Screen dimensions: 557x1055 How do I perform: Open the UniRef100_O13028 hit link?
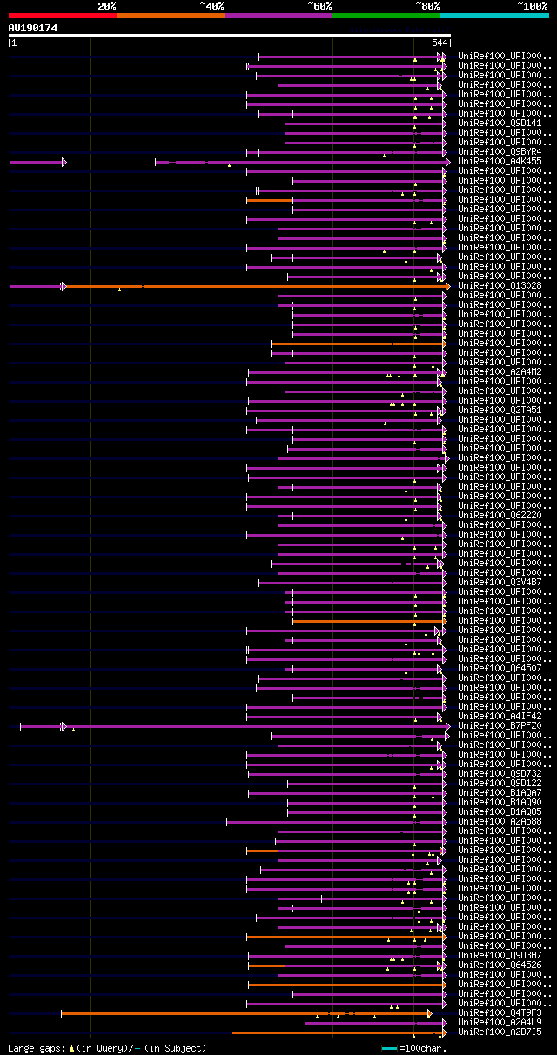tap(500, 285)
